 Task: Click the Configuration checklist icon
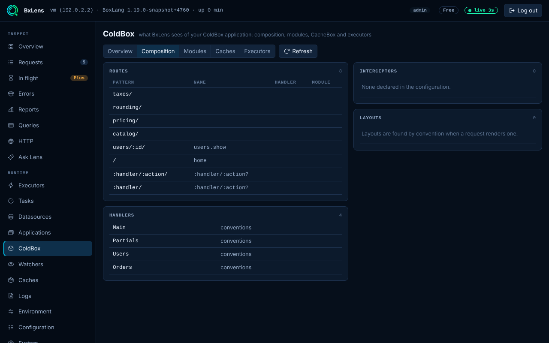coord(11,327)
